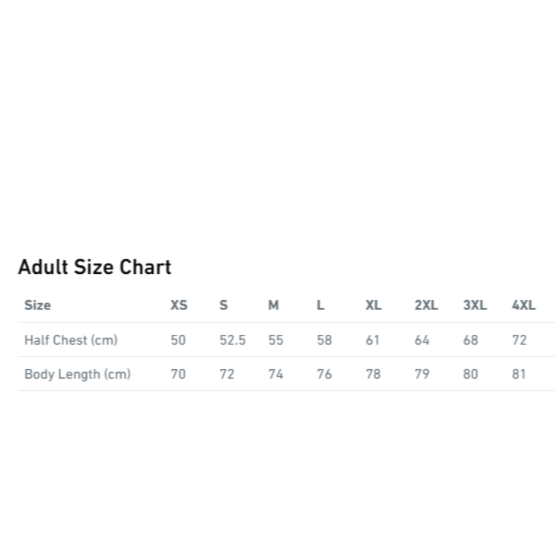Click the 79 body length value

(x=422, y=374)
